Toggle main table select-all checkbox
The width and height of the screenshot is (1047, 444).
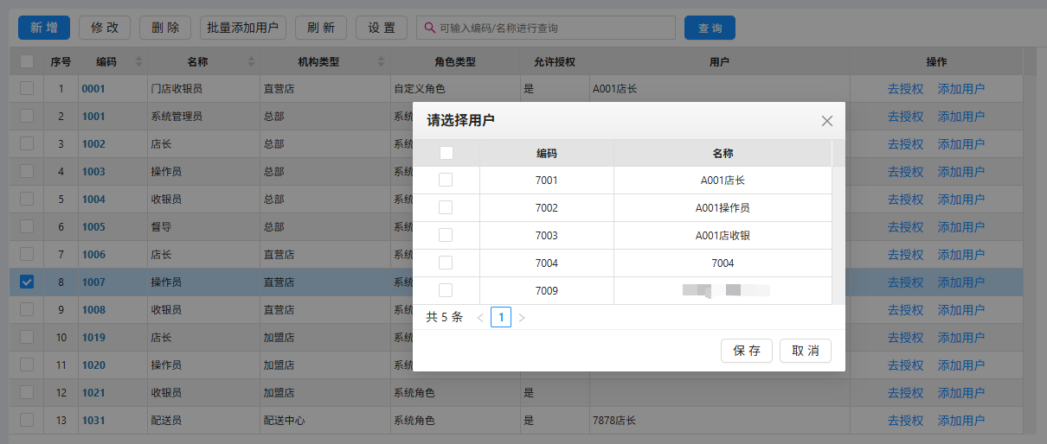[x=27, y=61]
